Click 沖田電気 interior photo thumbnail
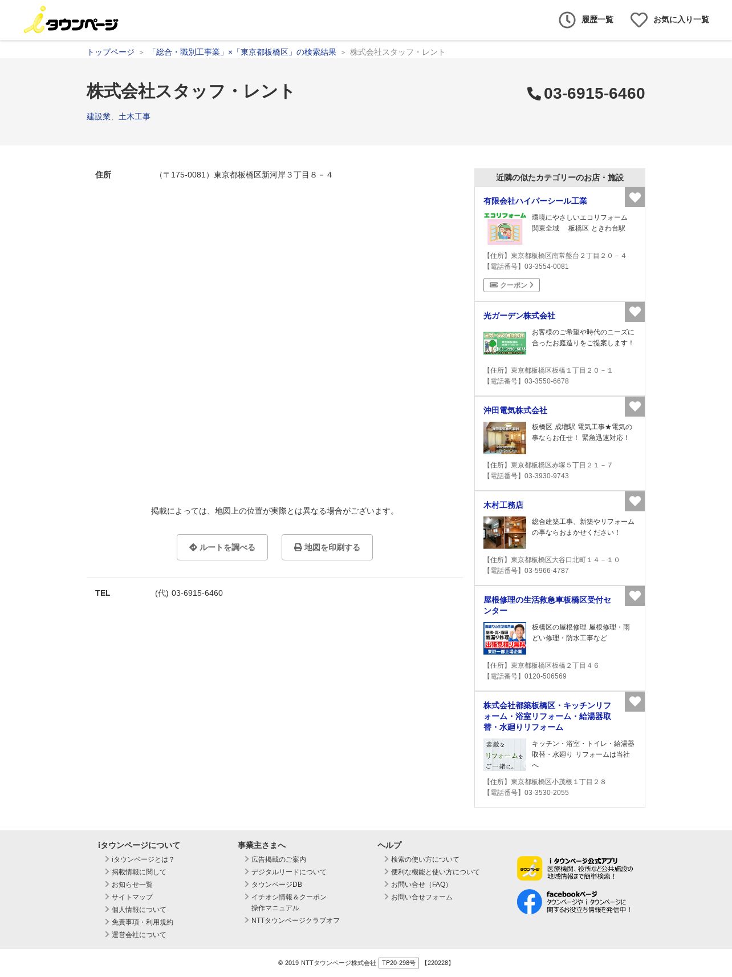Viewport: 732px width, 977px height. point(505,438)
